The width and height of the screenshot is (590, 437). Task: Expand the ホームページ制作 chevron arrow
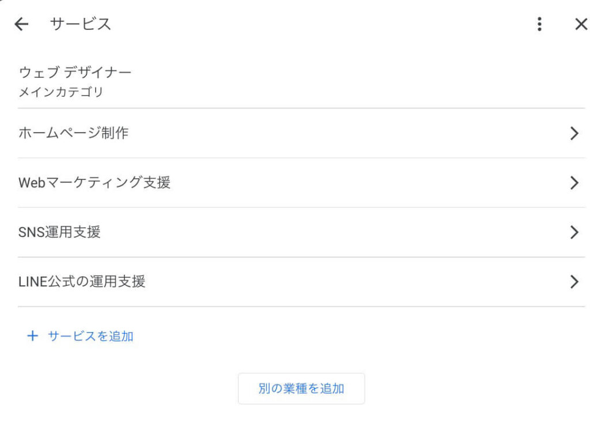574,134
